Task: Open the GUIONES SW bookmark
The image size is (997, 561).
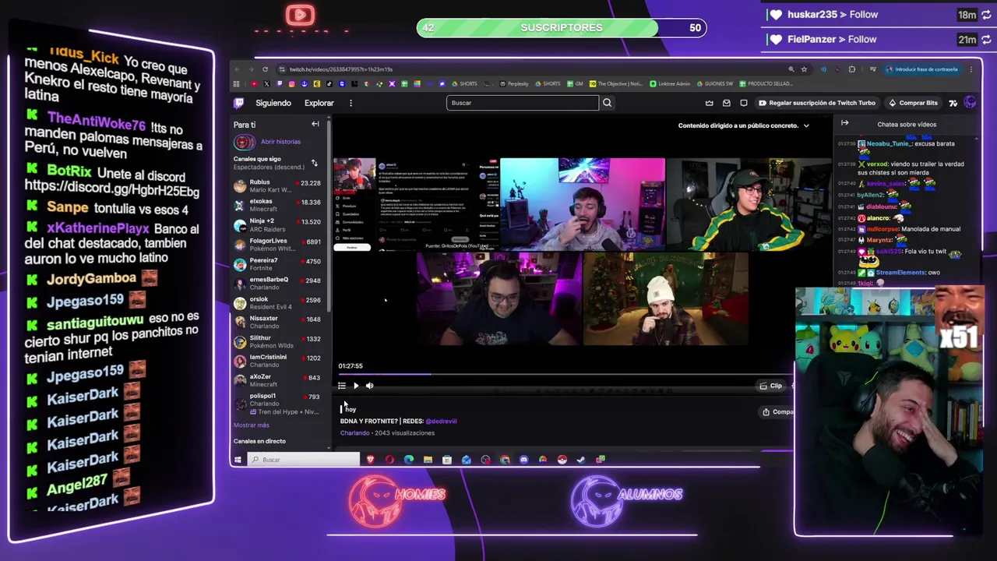Action: tap(714, 83)
